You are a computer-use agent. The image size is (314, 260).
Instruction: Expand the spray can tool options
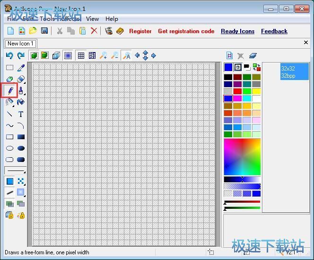[x=13, y=106]
